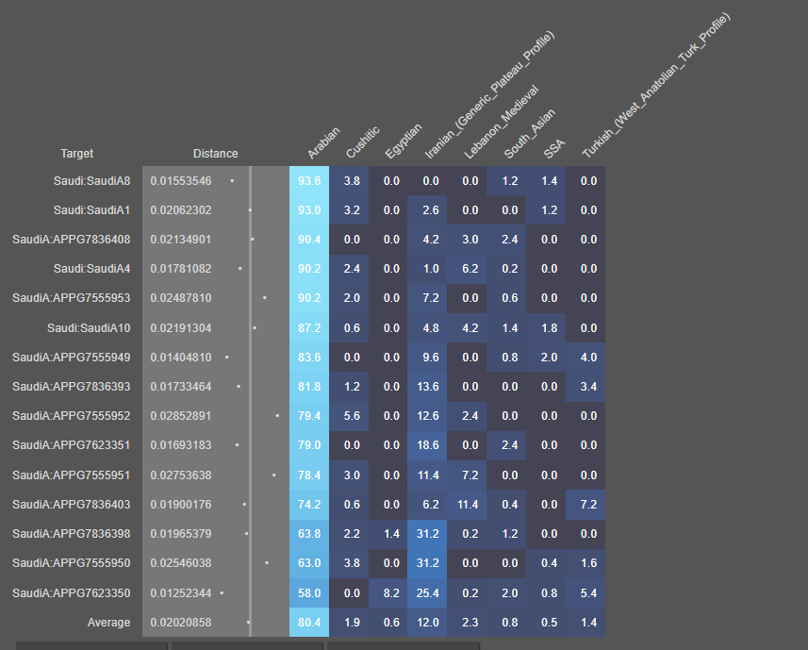The width and height of the screenshot is (808, 650).
Task: Click the SaudiA:APPG7836408 row label
Action: click(x=72, y=240)
